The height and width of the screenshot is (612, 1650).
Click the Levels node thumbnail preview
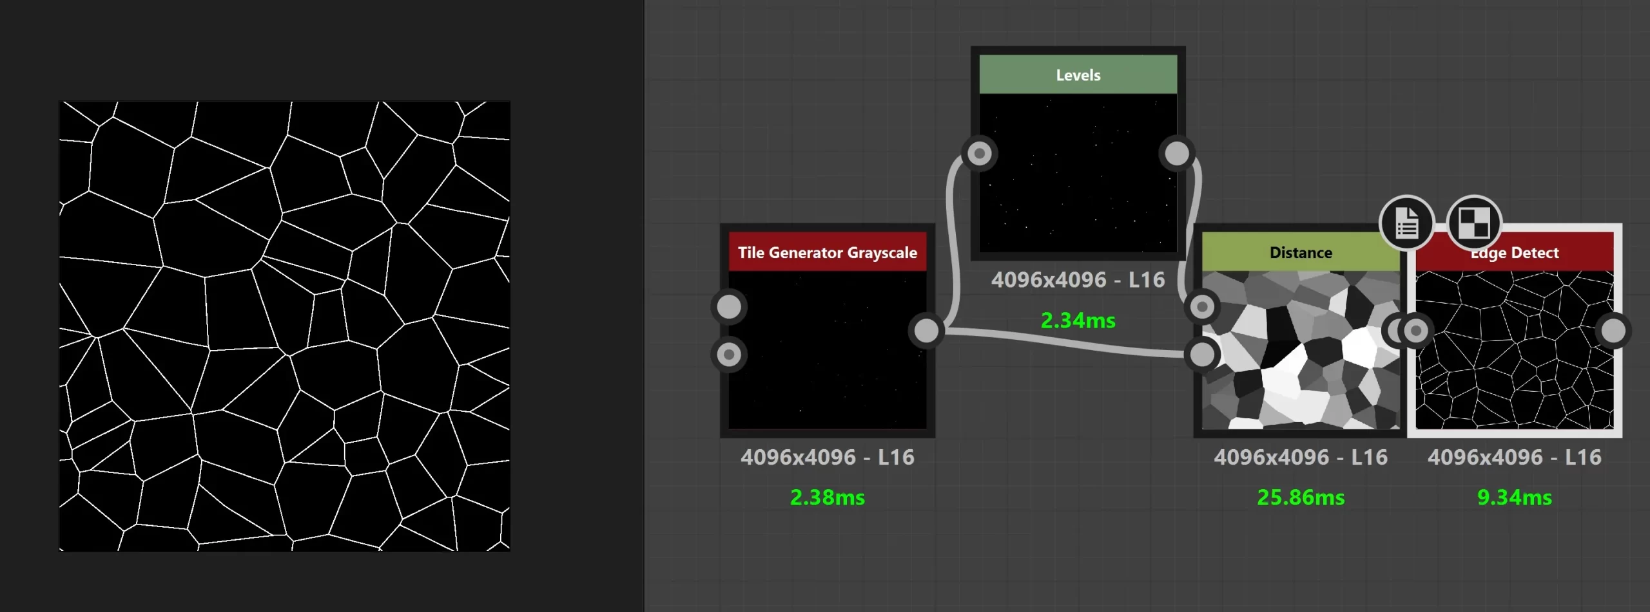[1078, 173]
